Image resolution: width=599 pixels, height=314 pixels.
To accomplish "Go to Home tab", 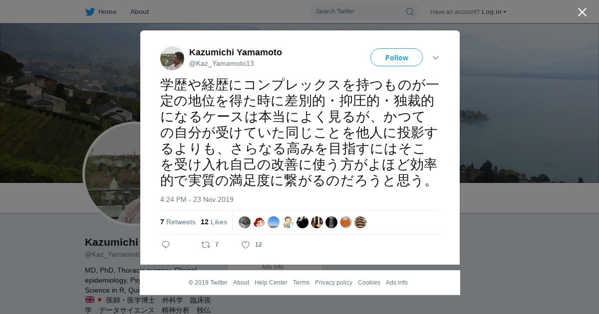I will [x=101, y=11].
